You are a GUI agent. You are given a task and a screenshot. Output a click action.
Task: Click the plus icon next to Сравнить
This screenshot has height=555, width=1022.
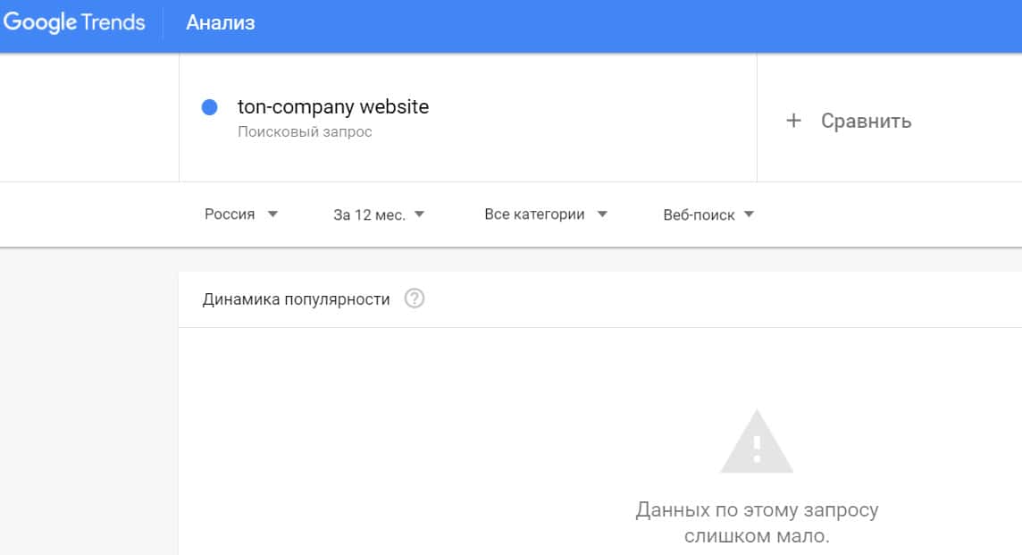tap(793, 121)
